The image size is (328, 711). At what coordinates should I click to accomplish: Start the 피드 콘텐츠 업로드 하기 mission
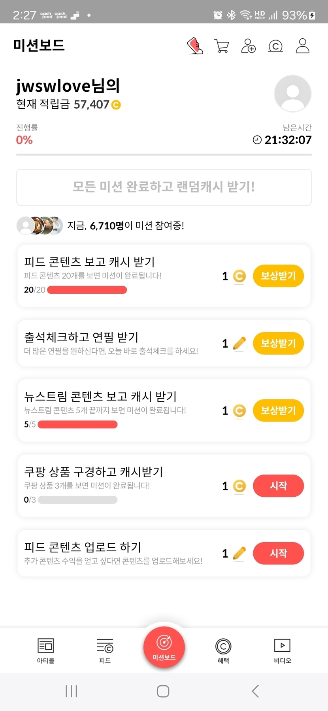pos(278,553)
